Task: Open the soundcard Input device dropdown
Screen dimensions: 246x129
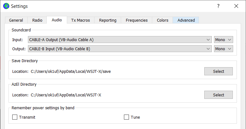Action: [120, 40]
